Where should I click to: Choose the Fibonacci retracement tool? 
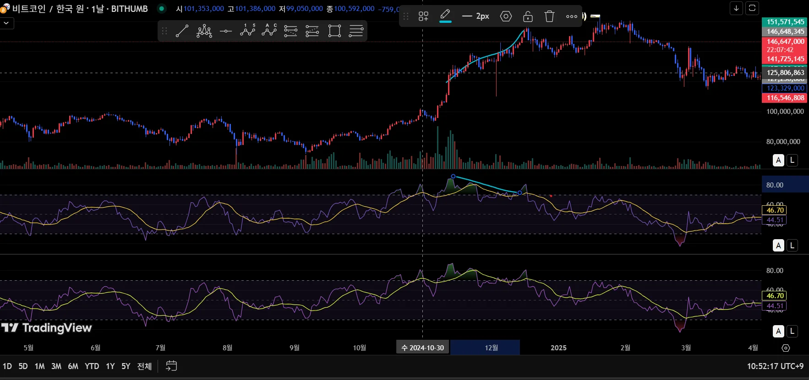[x=291, y=31]
